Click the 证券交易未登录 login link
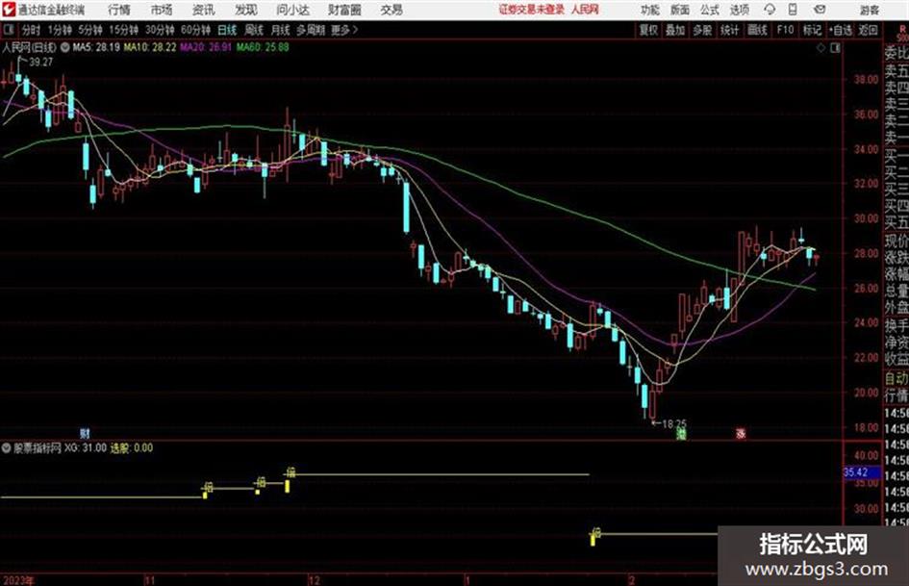 point(531,10)
